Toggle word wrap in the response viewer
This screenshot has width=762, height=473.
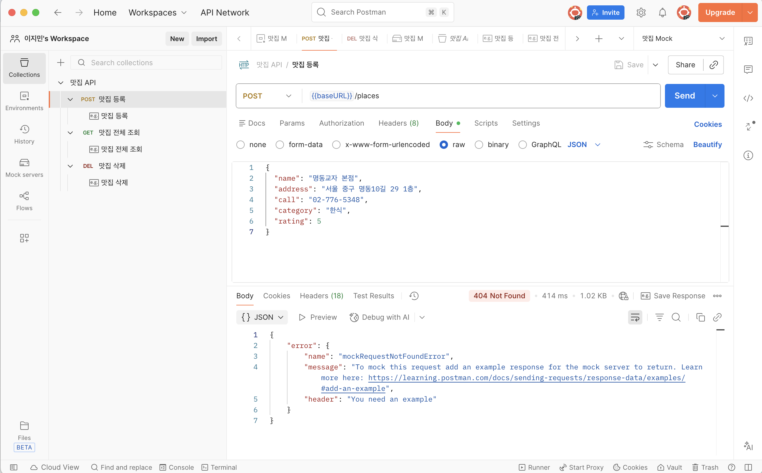635,317
